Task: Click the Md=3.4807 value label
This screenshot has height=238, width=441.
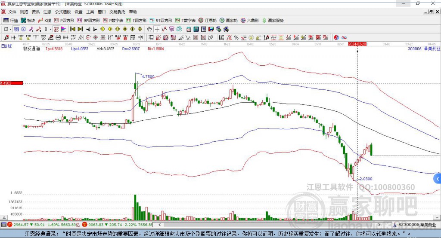Action: [x=106, y=49]
